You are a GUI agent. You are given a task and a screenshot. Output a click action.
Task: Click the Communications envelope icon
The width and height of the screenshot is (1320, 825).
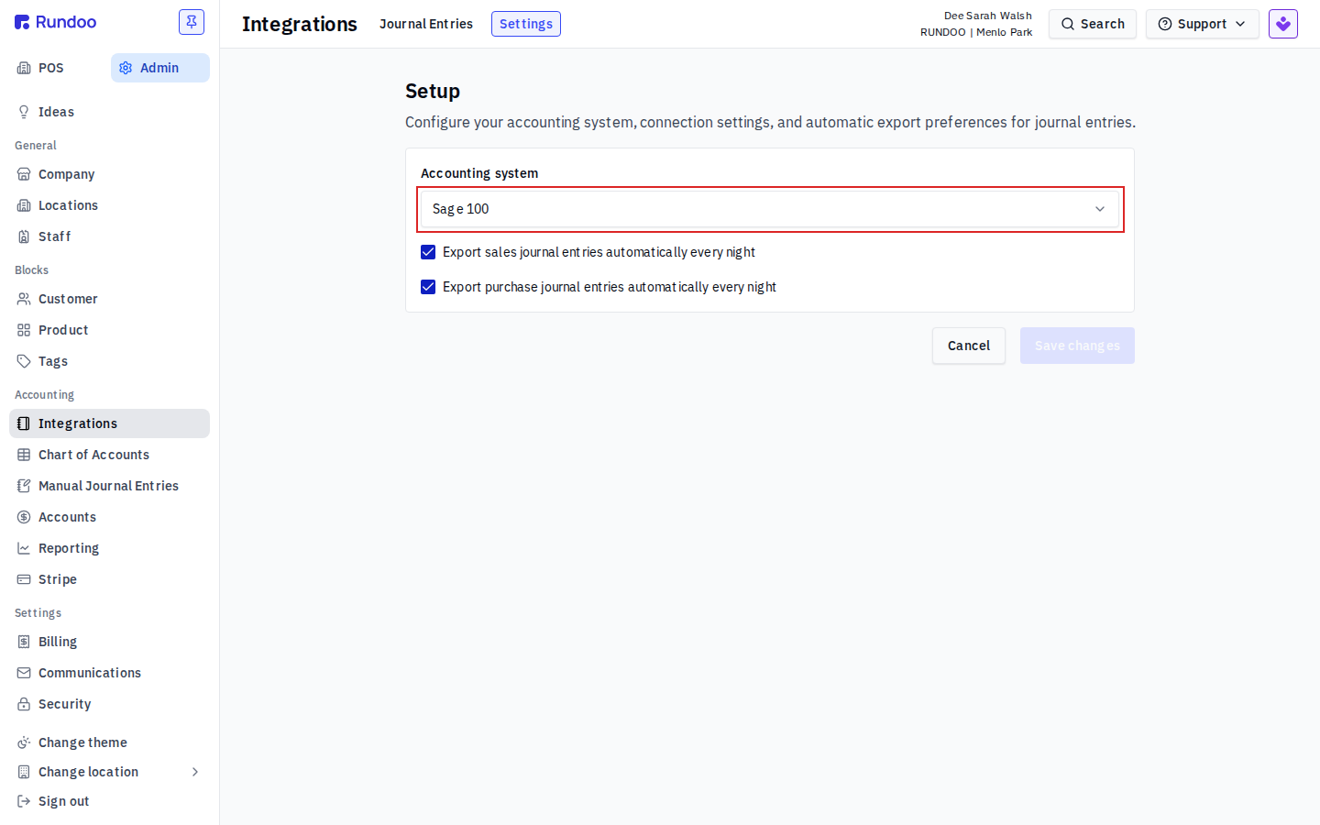point(24,673)
